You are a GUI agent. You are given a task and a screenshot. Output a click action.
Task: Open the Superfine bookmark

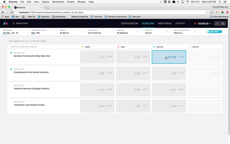click(x=44, y=17)
